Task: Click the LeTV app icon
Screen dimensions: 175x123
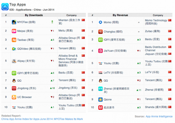Action: (x=100, y=72)
